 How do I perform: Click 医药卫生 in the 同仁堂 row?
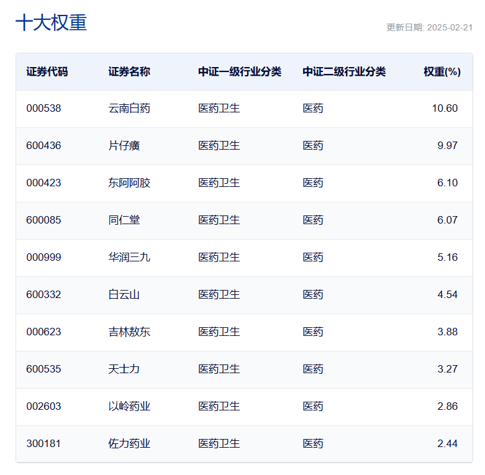tap(219, 220)
